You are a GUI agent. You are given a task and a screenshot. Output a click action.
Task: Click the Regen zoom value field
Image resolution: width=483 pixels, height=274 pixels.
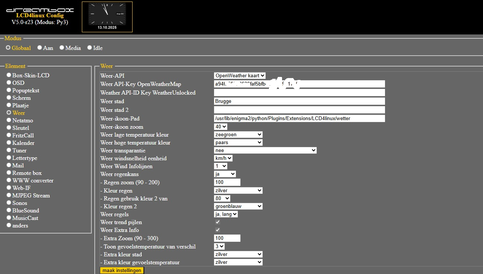(227, 182)
